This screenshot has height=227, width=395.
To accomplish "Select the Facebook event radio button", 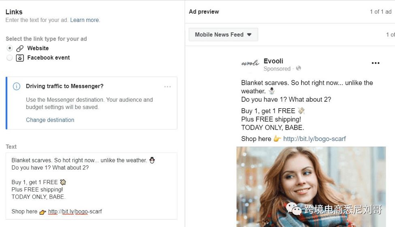I will (x=10, y=58).
